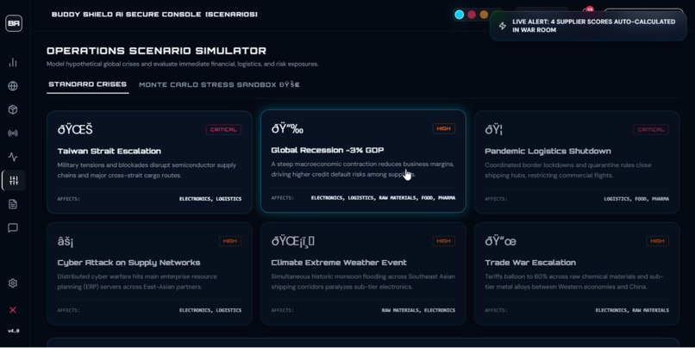Click the Operations Scenario Simulator heading
Image resolution: width=695 pixels, height=348 pixels.
coord(156,51)
